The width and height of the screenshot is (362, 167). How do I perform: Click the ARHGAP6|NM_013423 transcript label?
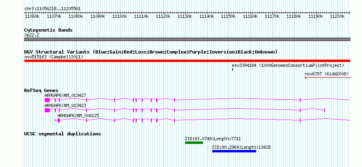(65, 105)
